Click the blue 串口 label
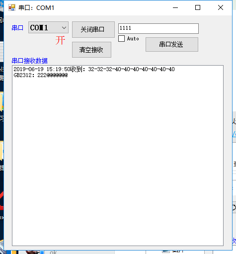 click(17, 28)
